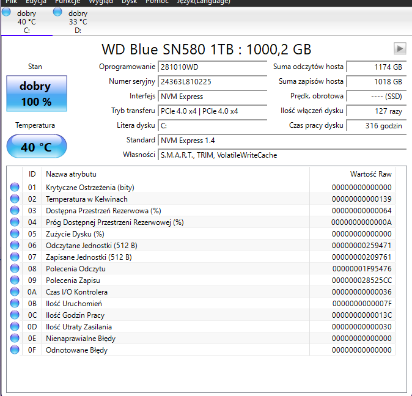
Task: Click the 'Nazwa atrybutu' column header
Action: 71,174
